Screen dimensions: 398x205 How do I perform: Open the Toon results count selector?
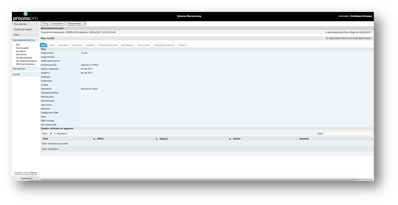[52, 133]
